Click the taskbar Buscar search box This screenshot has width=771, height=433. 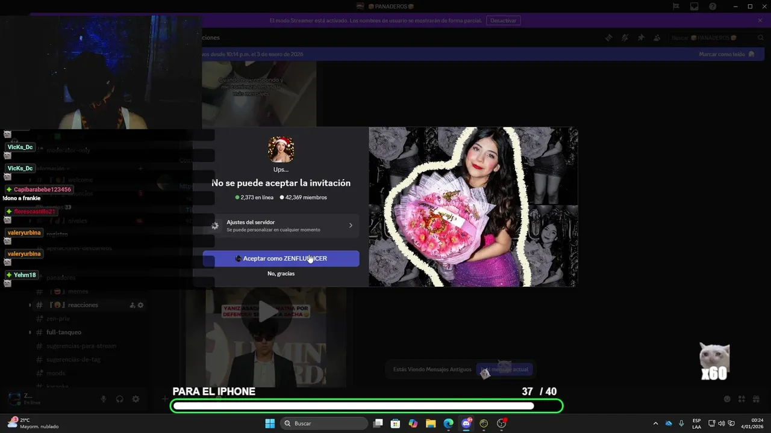(x=325, y=423)
